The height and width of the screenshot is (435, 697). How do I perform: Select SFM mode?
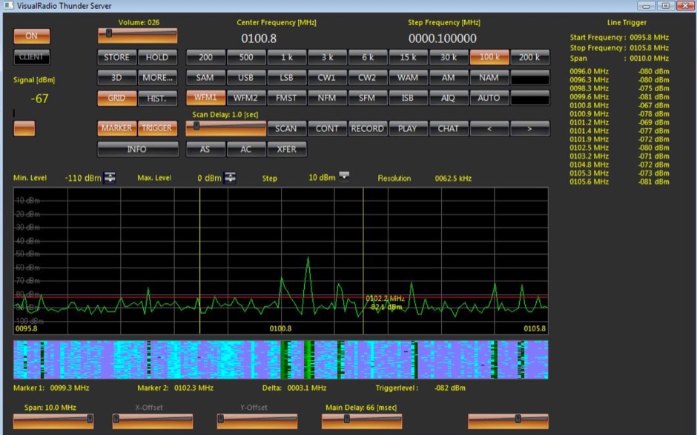pyautogui.click(x=368, y=98)
